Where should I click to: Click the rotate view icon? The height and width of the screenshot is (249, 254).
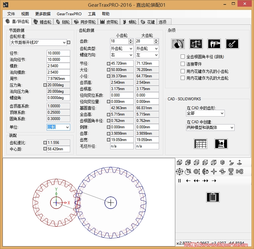tap(205, 171)
